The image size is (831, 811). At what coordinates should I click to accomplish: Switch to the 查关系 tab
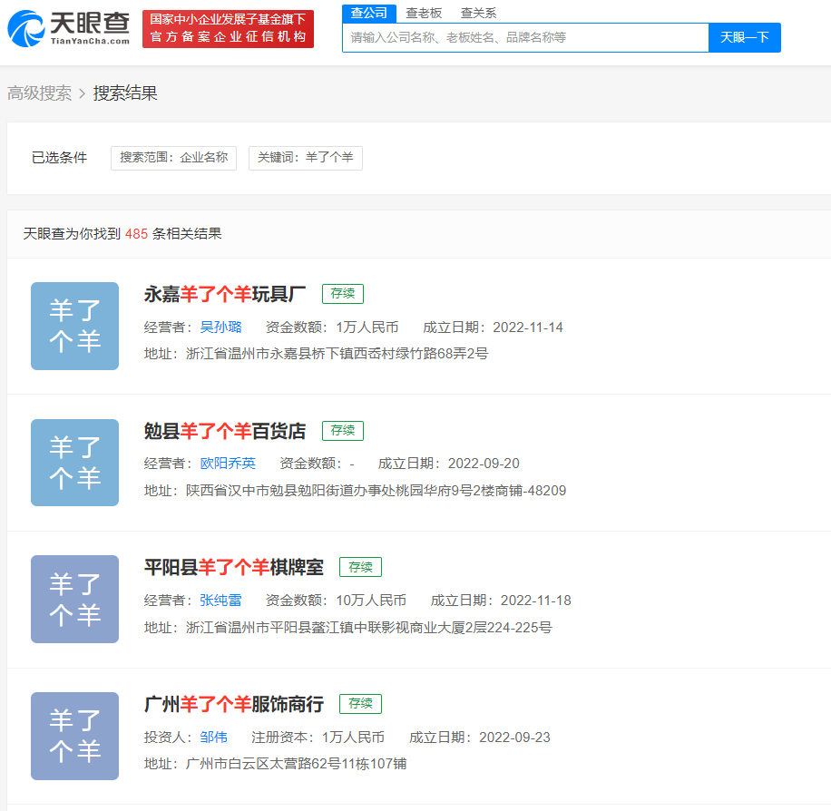pyautogui.click(x=478, y=13)
